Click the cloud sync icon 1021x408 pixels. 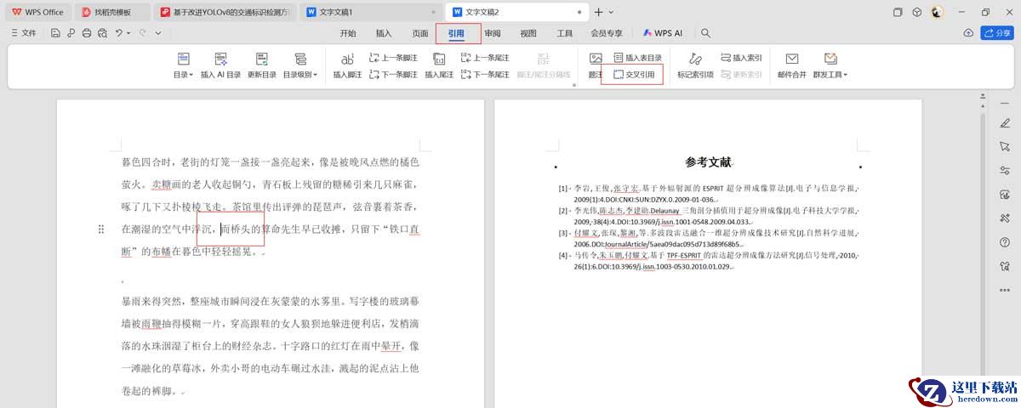tap(968, 33)
